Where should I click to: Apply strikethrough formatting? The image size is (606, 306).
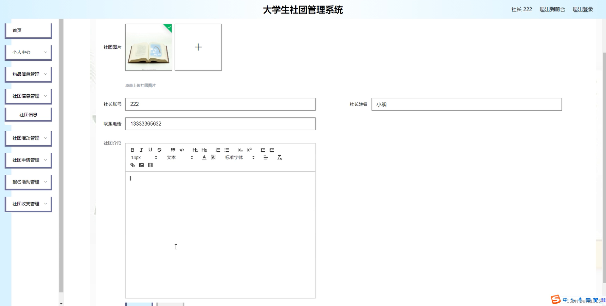coord(159,150)
